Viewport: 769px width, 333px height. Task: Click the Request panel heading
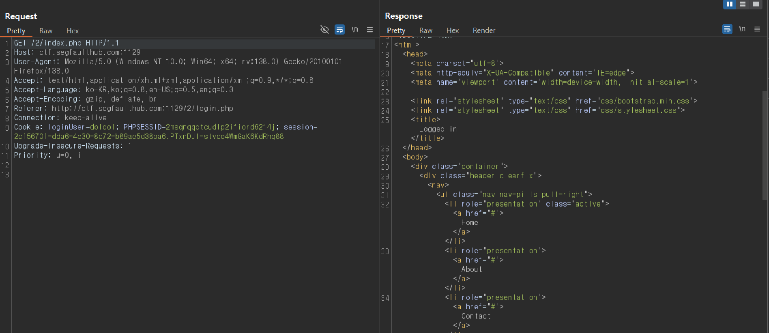pyautogui.click(x=21, y=16)
